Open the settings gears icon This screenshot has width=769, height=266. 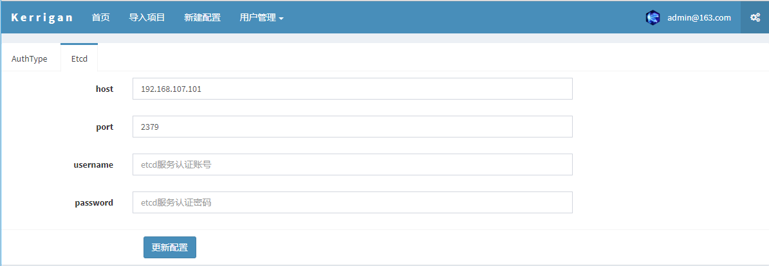[x=755, y=18]
